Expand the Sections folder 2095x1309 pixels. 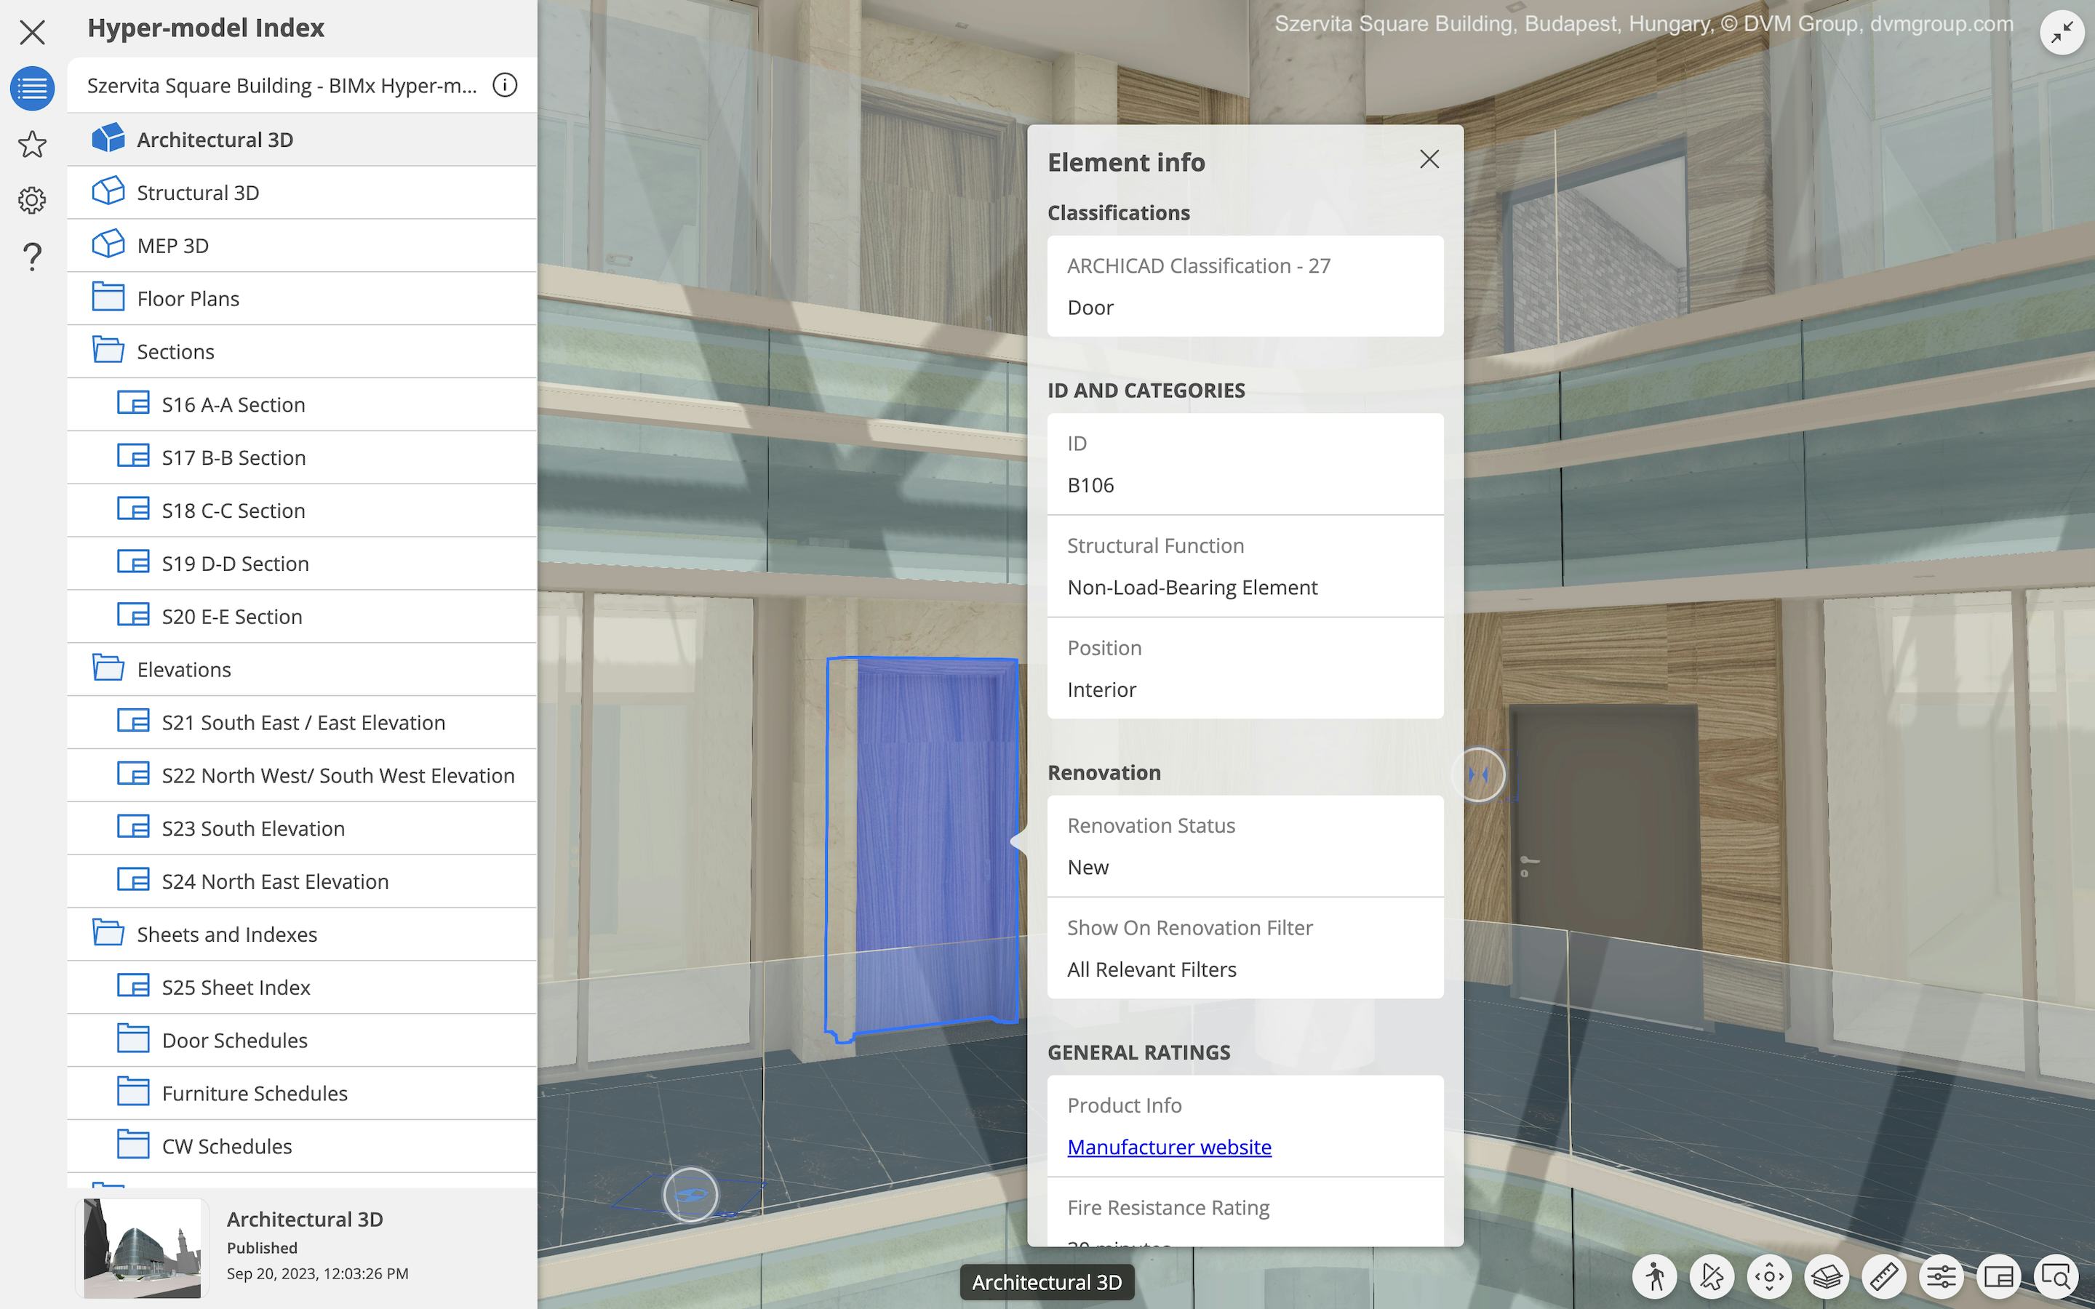176,351
